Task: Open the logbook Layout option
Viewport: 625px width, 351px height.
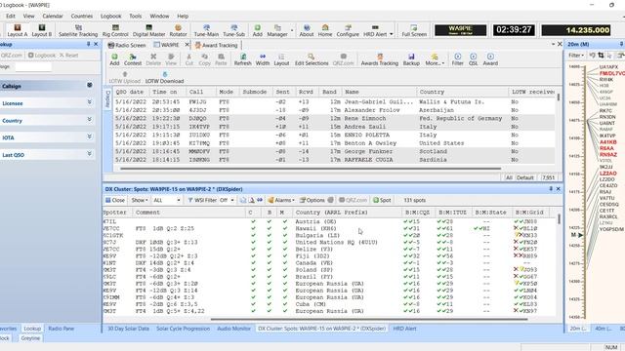Action: point(281,59)
